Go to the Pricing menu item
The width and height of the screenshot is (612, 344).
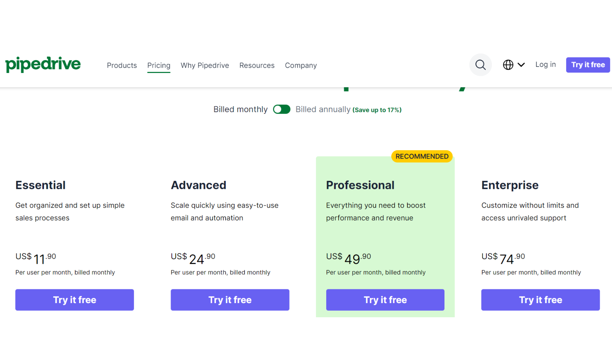(159, 65)
